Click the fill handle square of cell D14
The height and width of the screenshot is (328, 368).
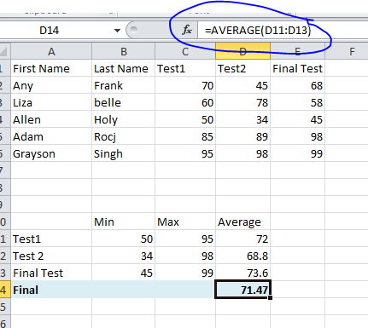pyautogui.click(x=270, y=297)
